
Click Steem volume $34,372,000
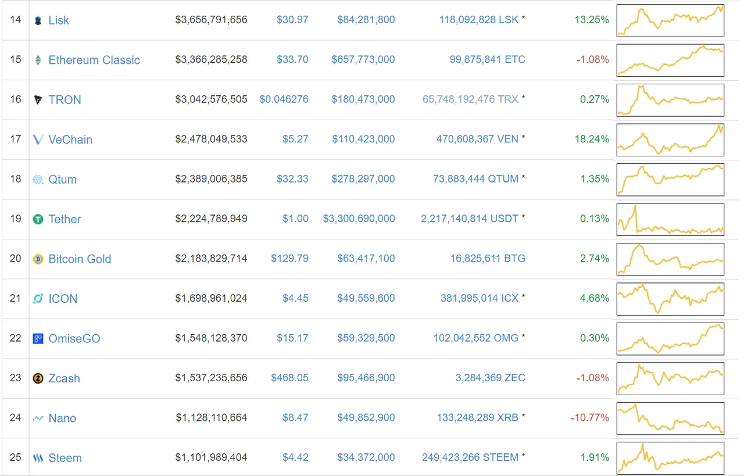pyautogui.click(x=366, y=457)
